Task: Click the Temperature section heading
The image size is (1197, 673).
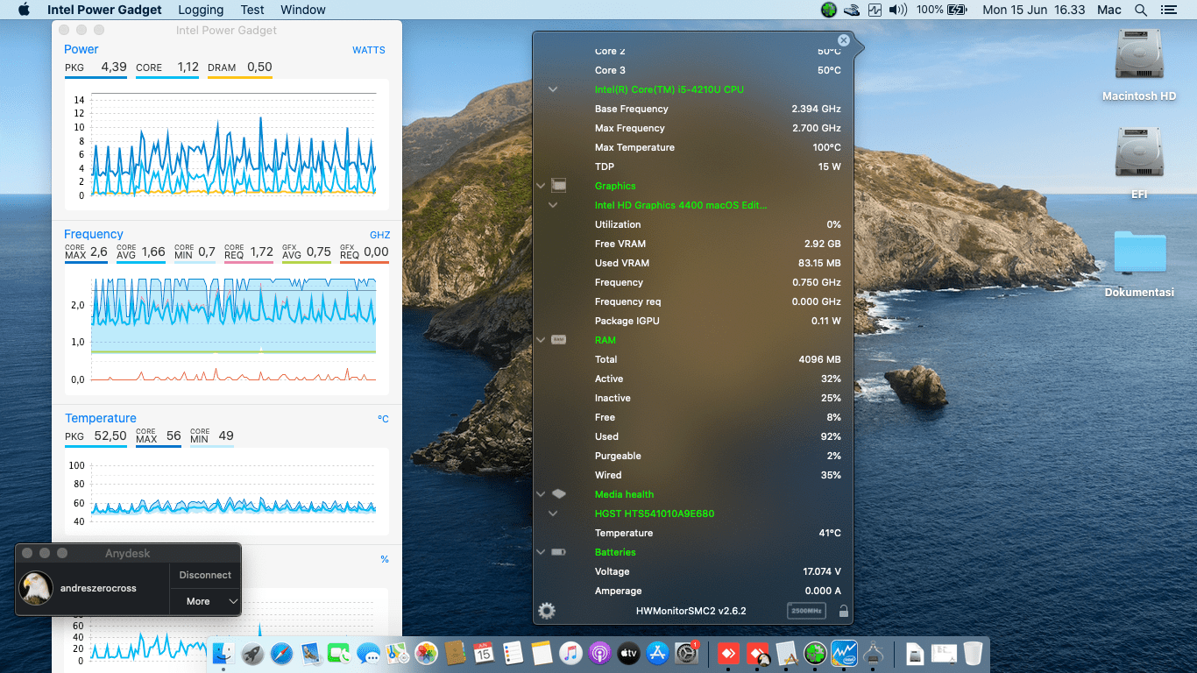Action: pos(101,418)
